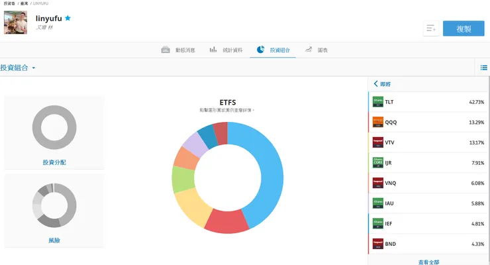The width and height of the screenshot is (490, 265).
Task: Open linyufu's profile photo
Action: click(x=15, y=23)
